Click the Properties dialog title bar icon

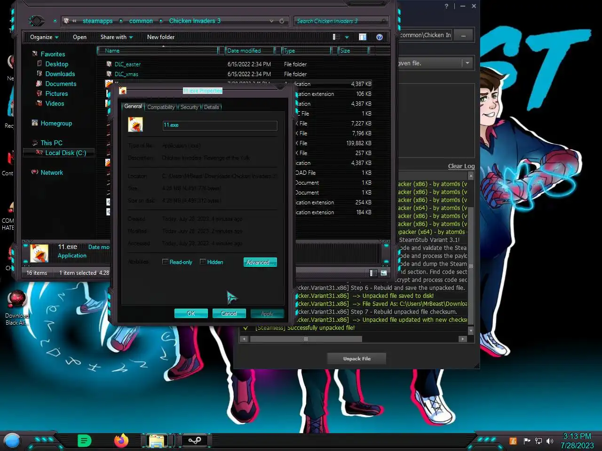[x=123, y=91]
